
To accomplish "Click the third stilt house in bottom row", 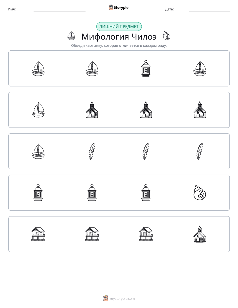I will pos(146,234).
